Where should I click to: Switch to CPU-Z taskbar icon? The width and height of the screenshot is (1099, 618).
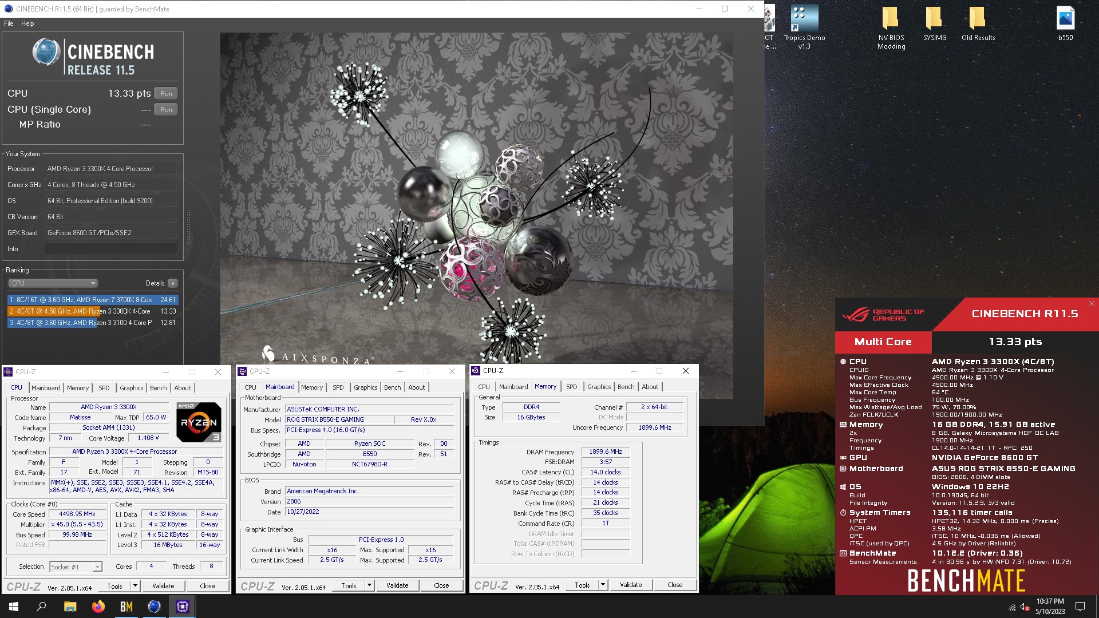(183, 607)
